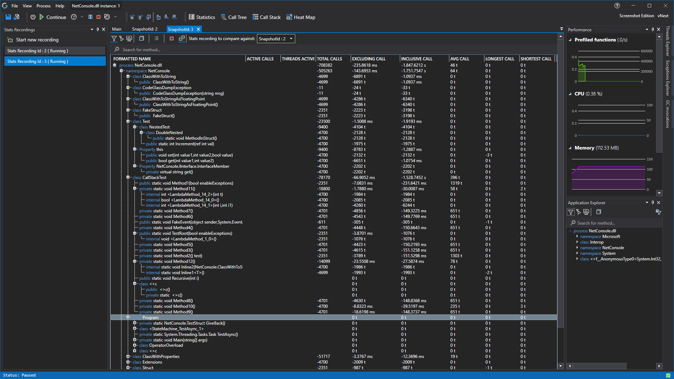This screenshot has width=674, height=379.
Task: Select the class Program row
Action: (x=334, y=317)
